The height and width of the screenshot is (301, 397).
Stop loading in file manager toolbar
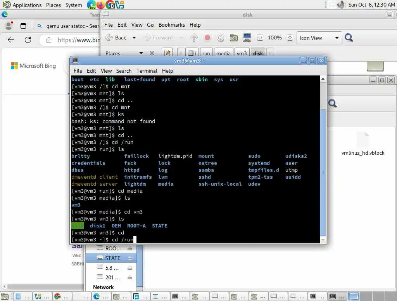click(207, 38)
